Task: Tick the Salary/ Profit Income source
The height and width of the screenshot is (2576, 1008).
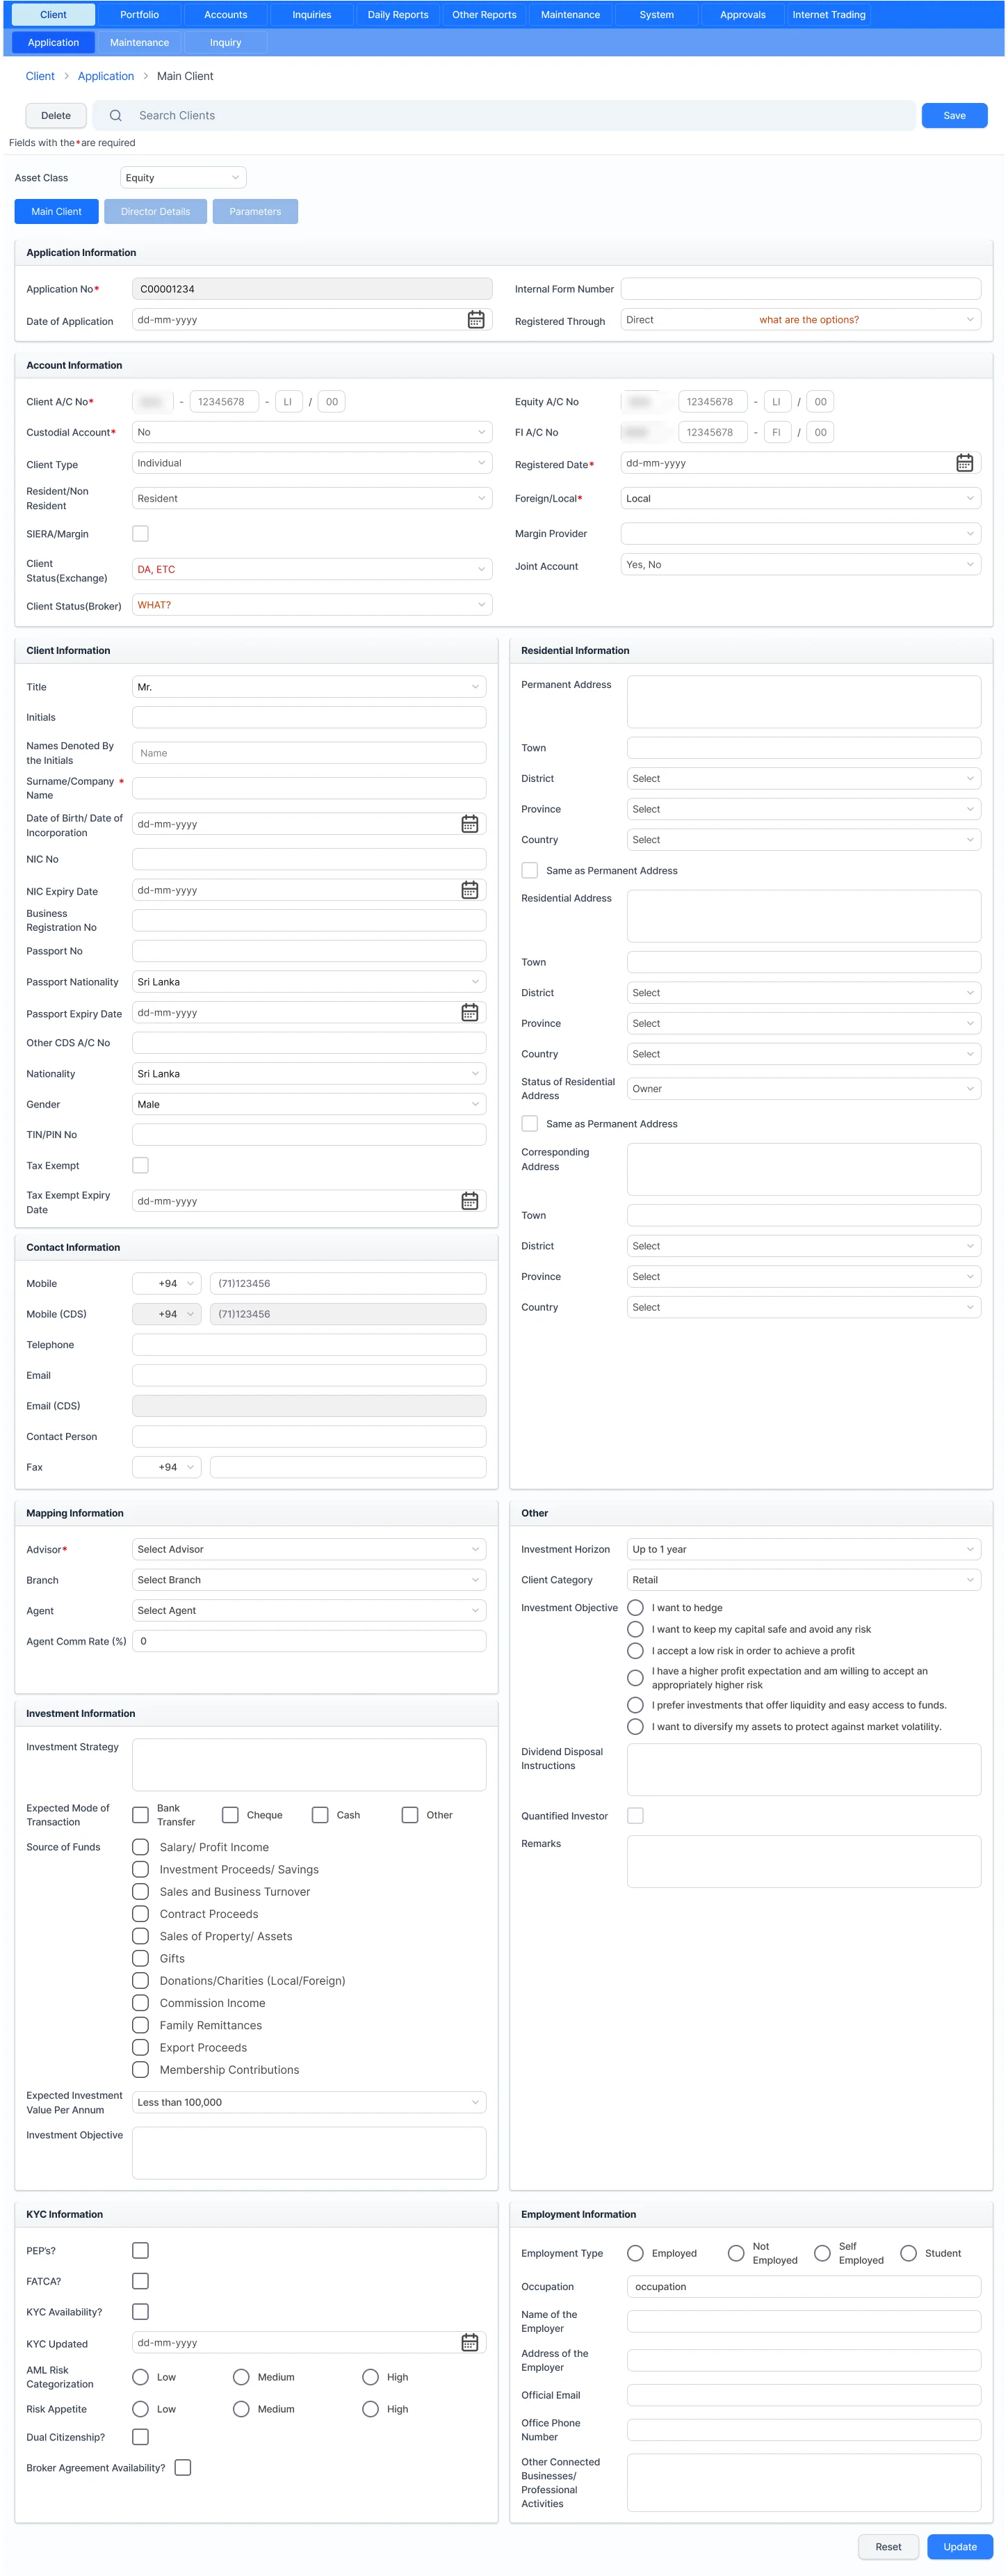Action: point(141,1848)
